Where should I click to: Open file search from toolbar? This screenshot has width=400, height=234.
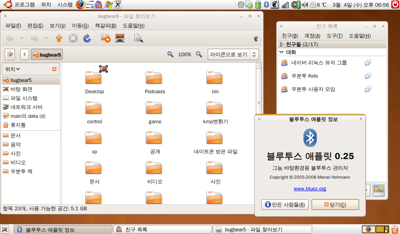[x=139, y=38]
